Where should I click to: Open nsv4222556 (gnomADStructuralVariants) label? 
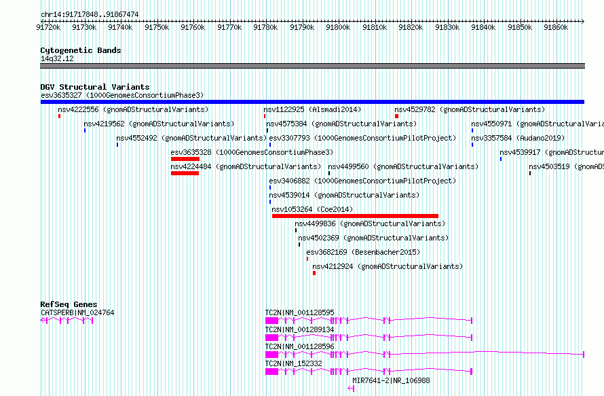133,109
